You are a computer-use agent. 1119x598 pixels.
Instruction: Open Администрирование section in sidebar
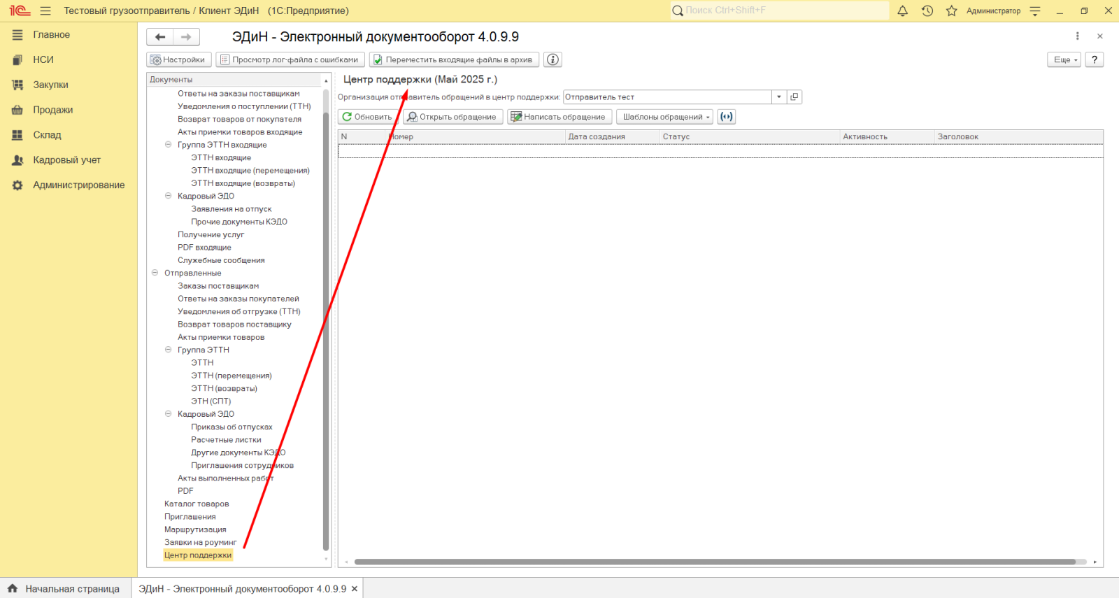click(78, 185)
